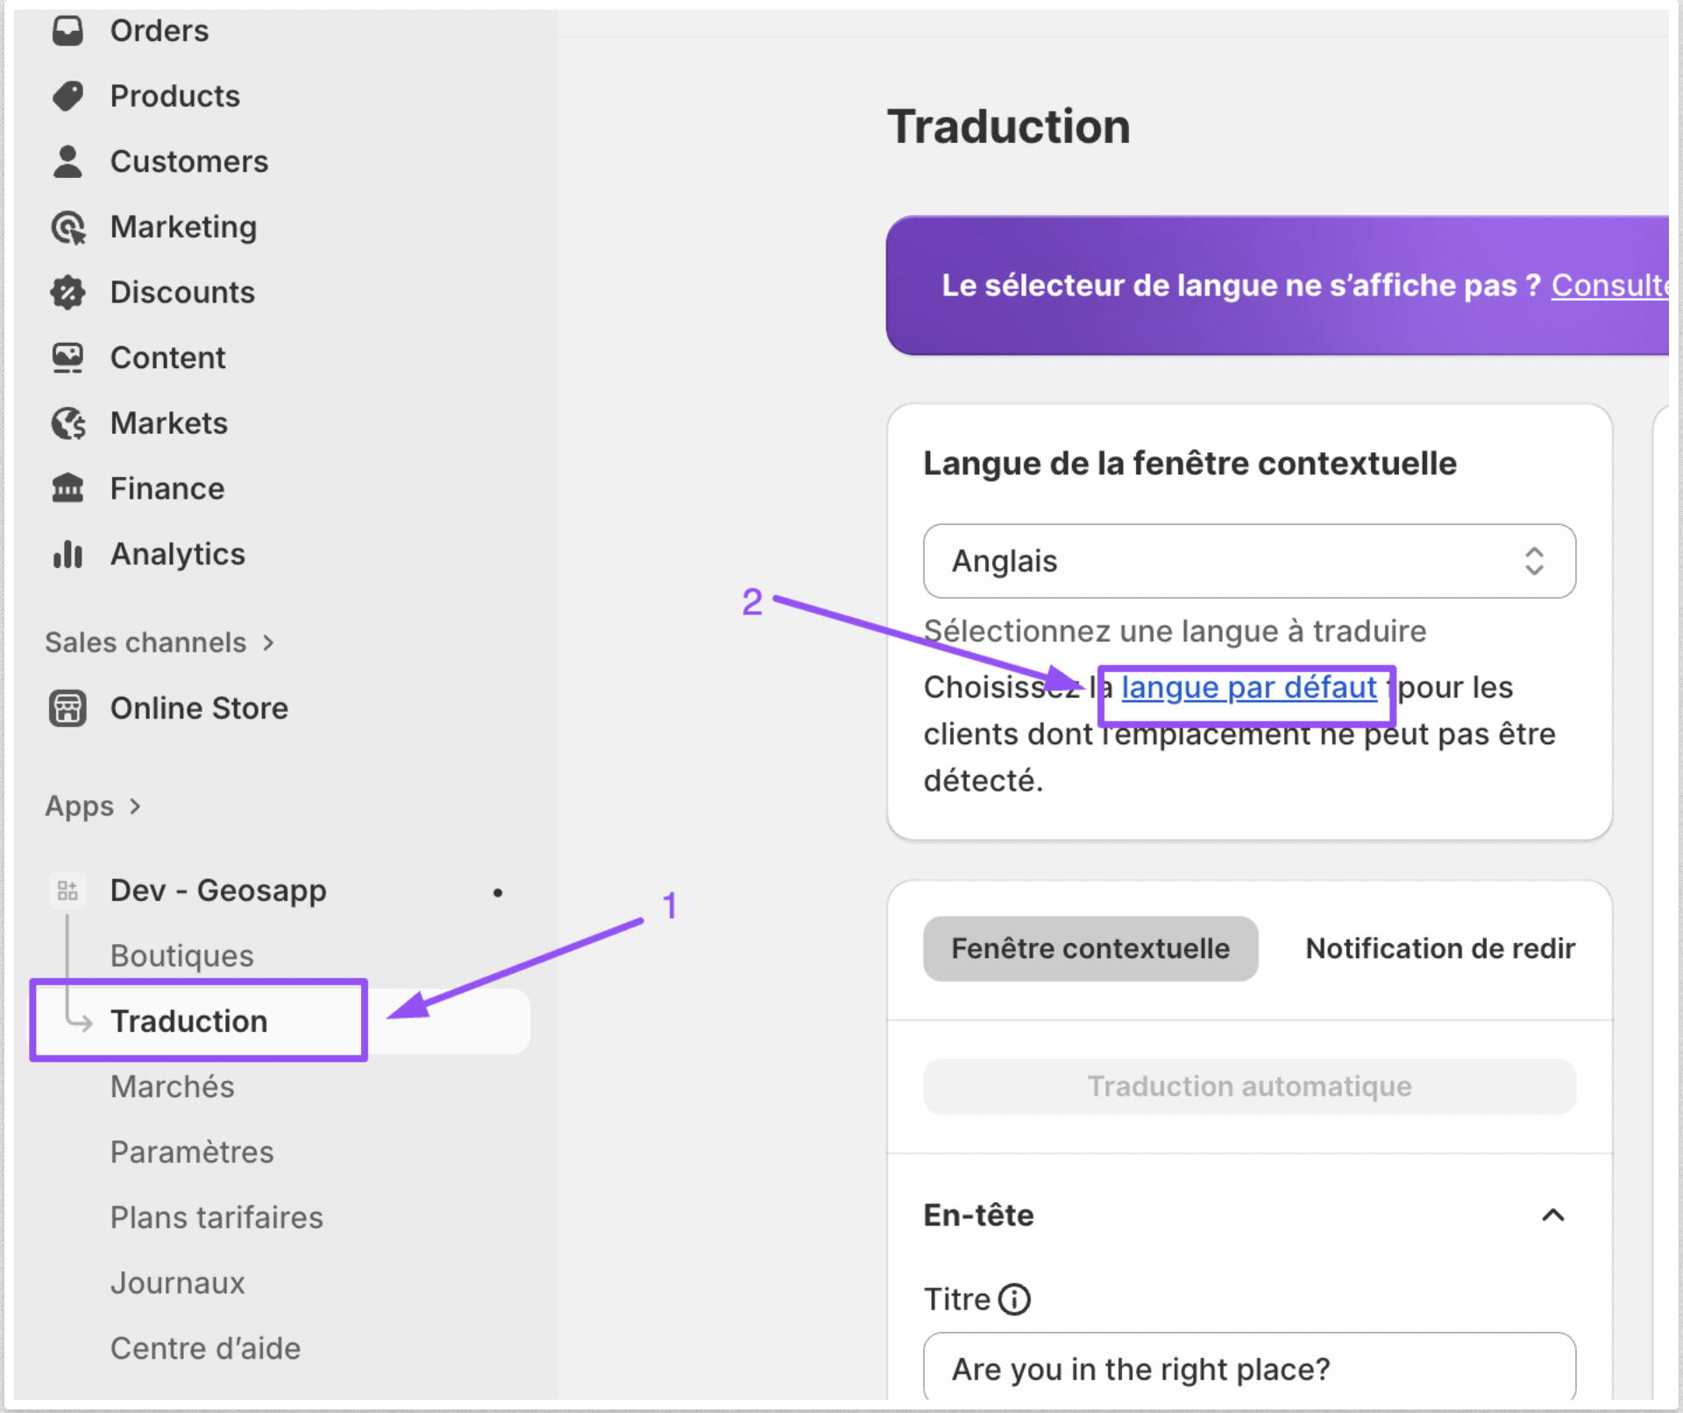Click the Discounts badge icon
Viewport: 1683px width, 1413px height.
(x=67, y=293)
